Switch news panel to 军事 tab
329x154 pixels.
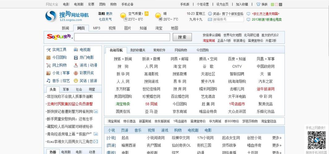pos(66,89)
